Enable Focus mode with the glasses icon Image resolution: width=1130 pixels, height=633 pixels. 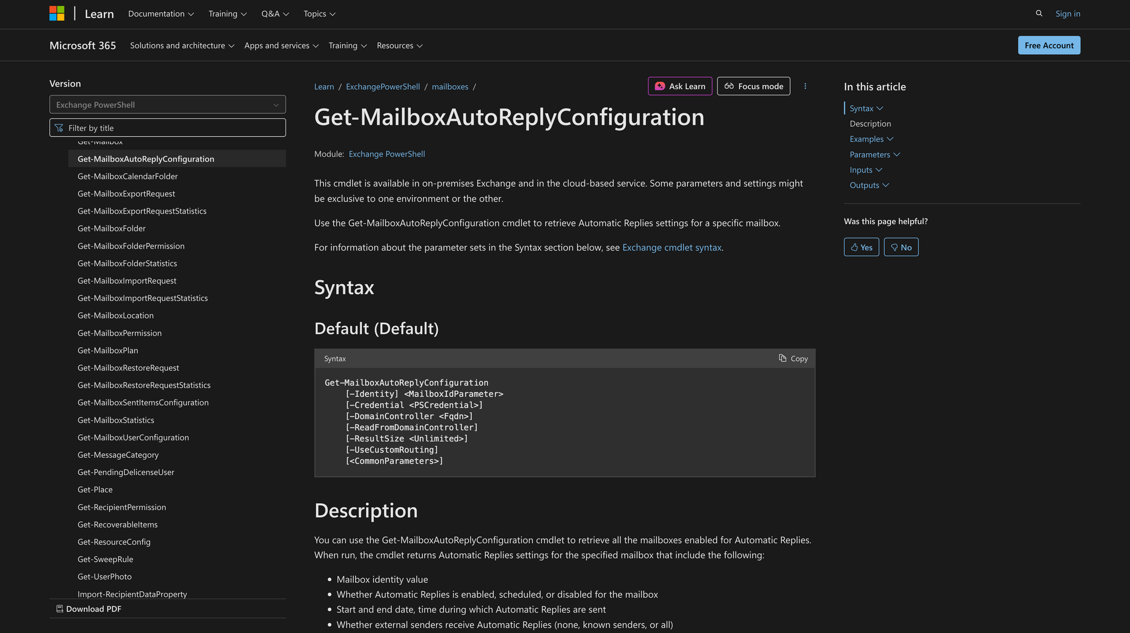pos(729,86)
